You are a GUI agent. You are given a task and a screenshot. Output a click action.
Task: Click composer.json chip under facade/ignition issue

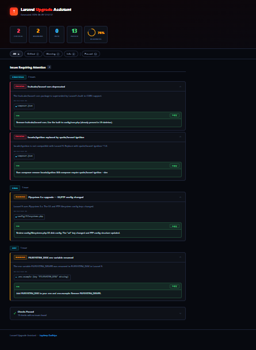[24, 157]
